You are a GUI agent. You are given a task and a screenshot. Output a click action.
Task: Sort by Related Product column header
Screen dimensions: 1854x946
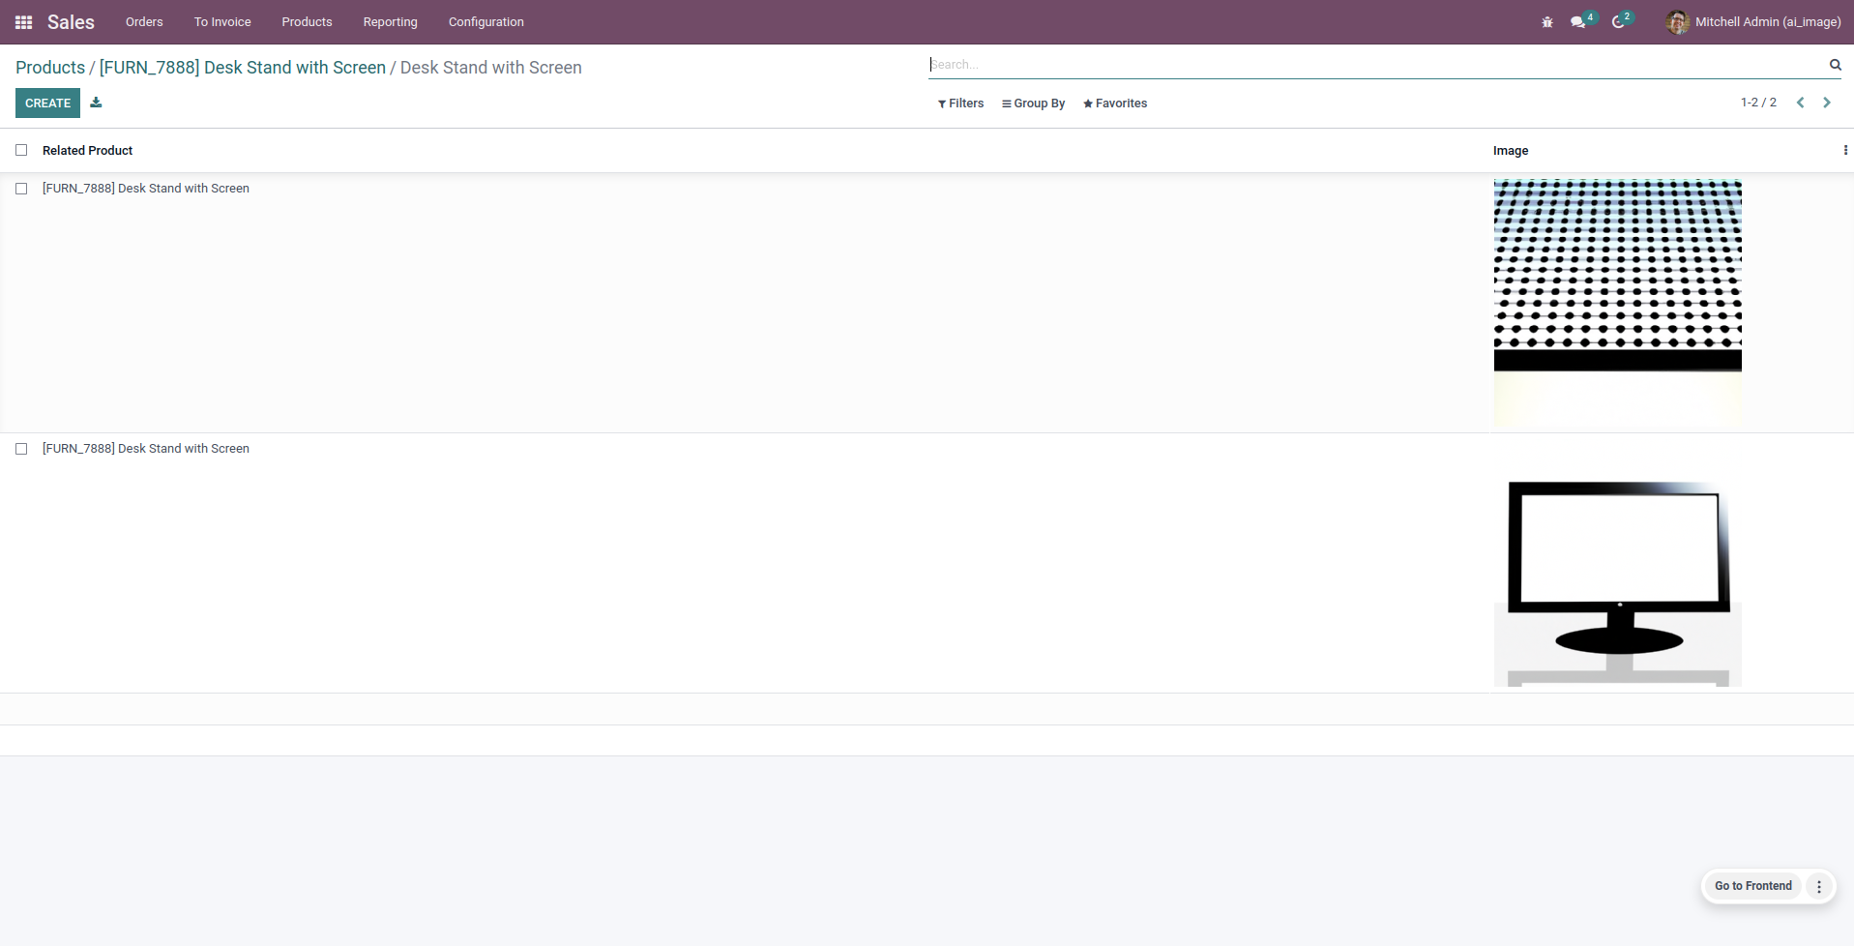pos(87,150)
